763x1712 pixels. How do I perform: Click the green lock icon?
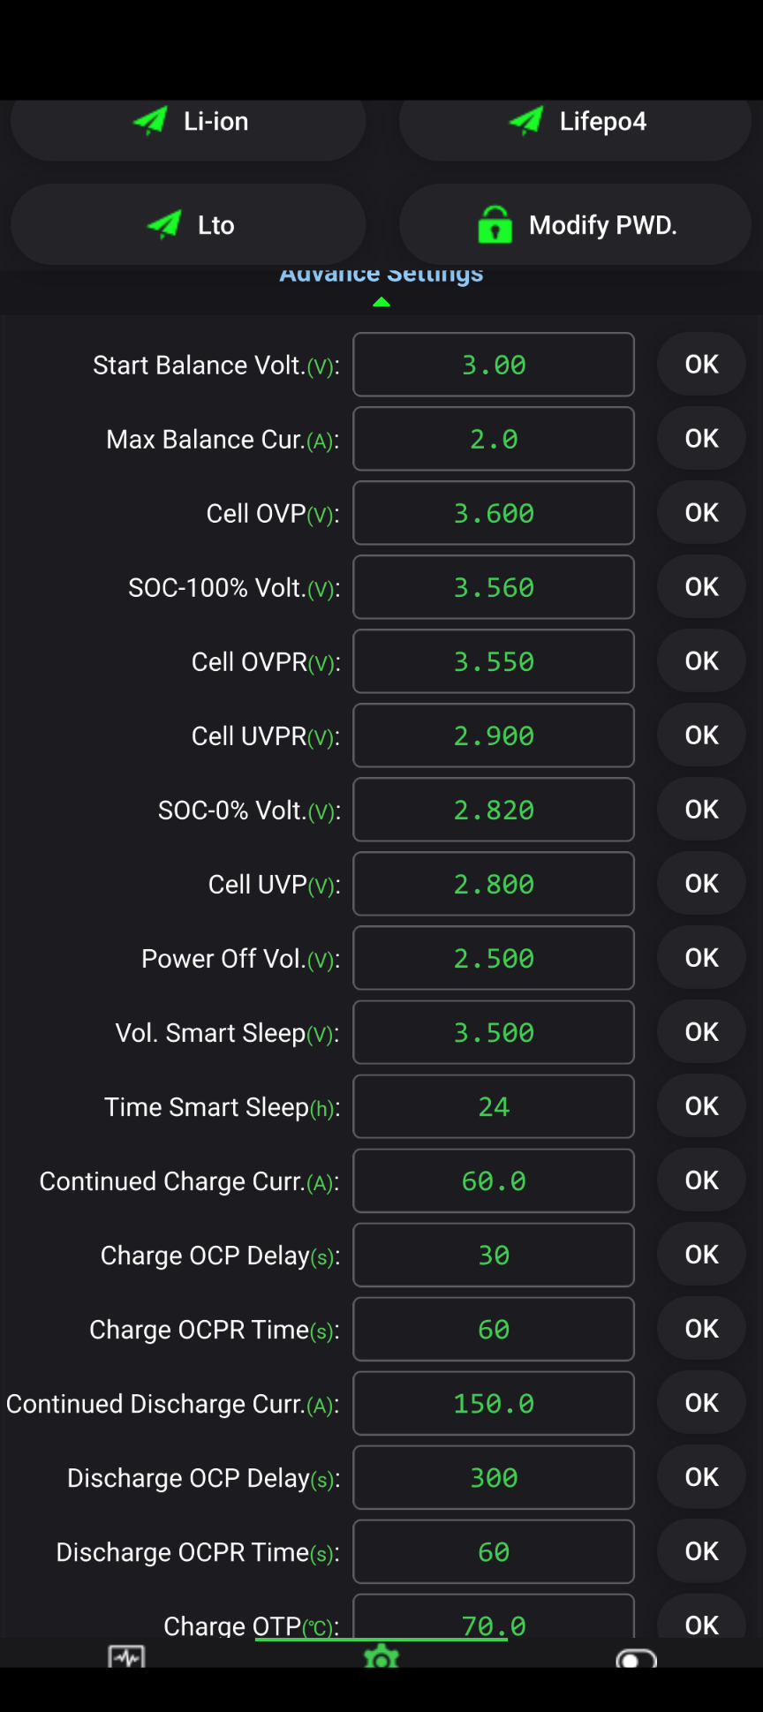[x=495, y=225]
